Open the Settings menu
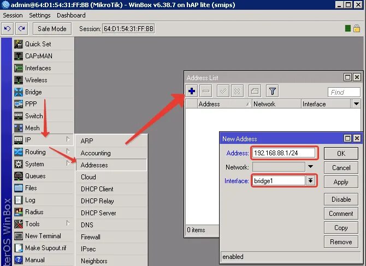The height and width of the screenshot is (266, 366). tap(40, 15)
